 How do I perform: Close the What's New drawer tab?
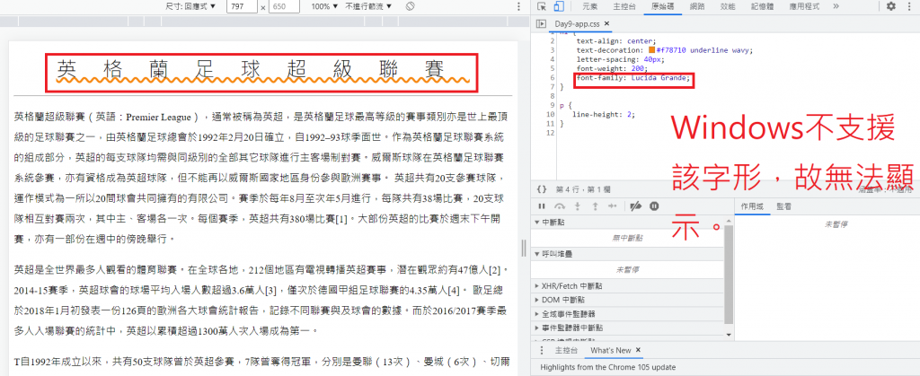coord(639,350)
